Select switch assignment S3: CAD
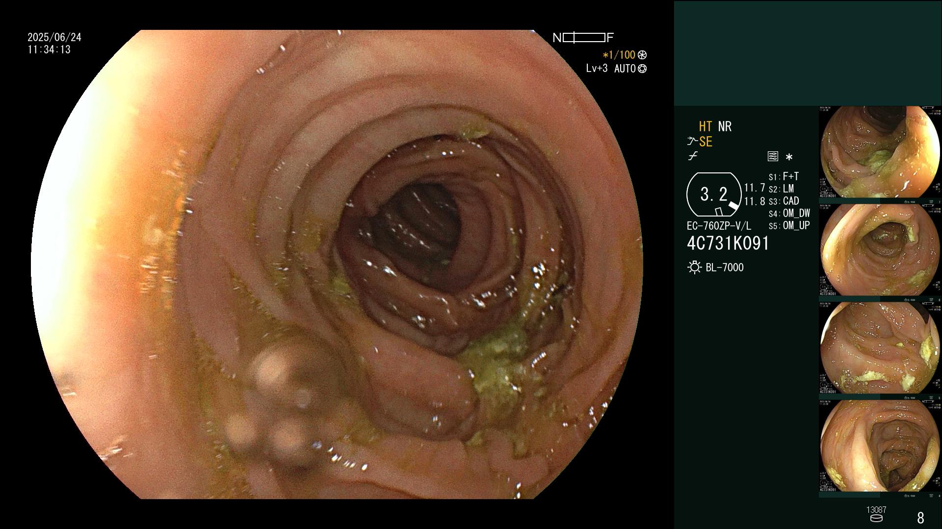This screenshot has height=529, width=942. pos(784,201)
